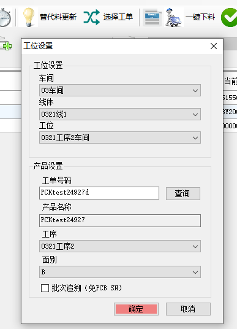Expand the 面别 dropdown showing B
This screenshot has width=237, height=329.
(x=120, y=272)
